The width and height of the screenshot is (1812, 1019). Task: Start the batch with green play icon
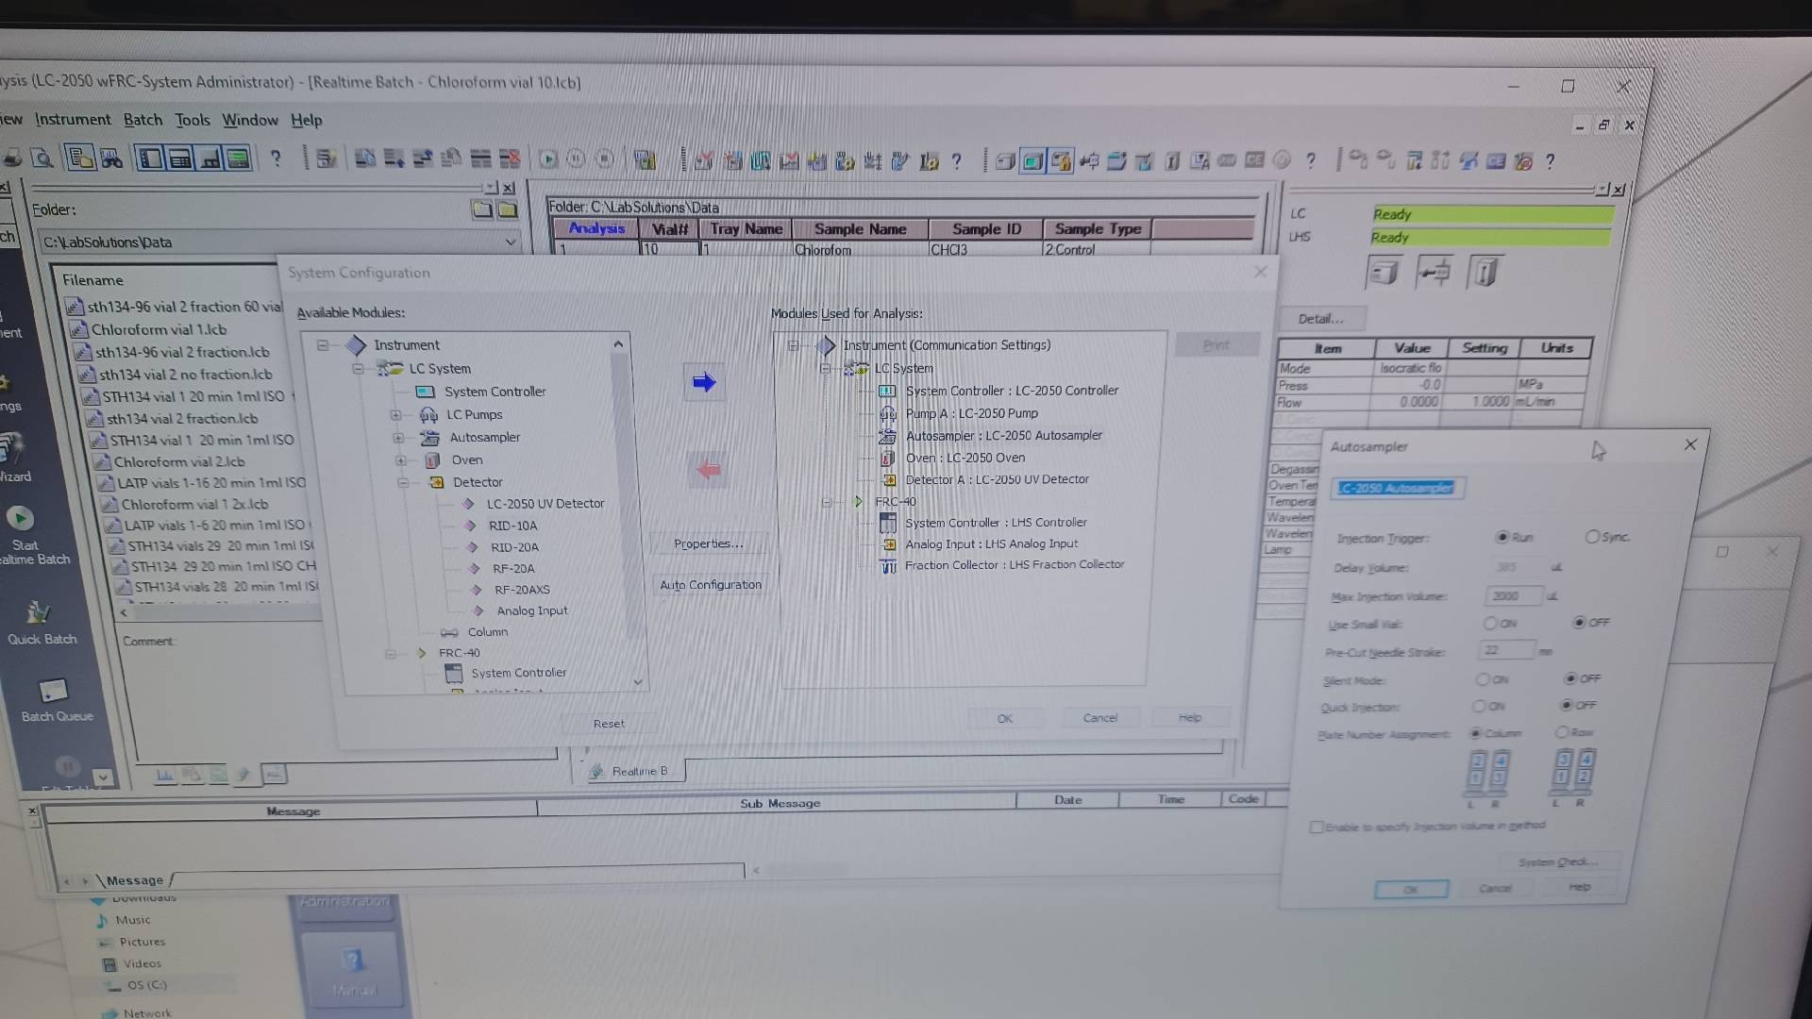548,159
